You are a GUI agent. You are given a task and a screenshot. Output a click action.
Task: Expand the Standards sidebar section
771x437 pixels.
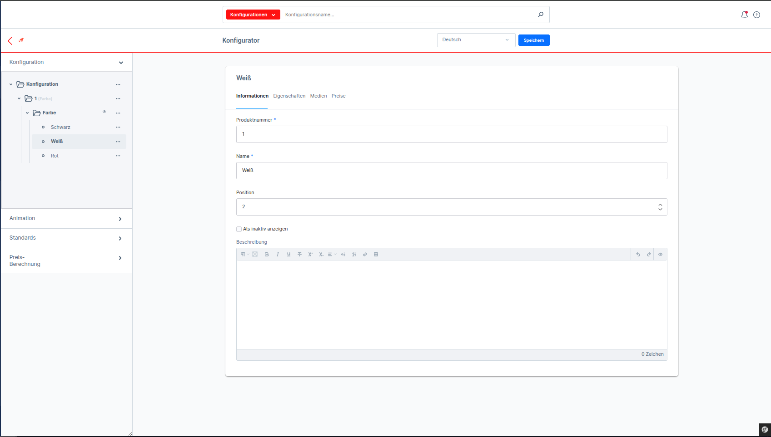[66, 238]
